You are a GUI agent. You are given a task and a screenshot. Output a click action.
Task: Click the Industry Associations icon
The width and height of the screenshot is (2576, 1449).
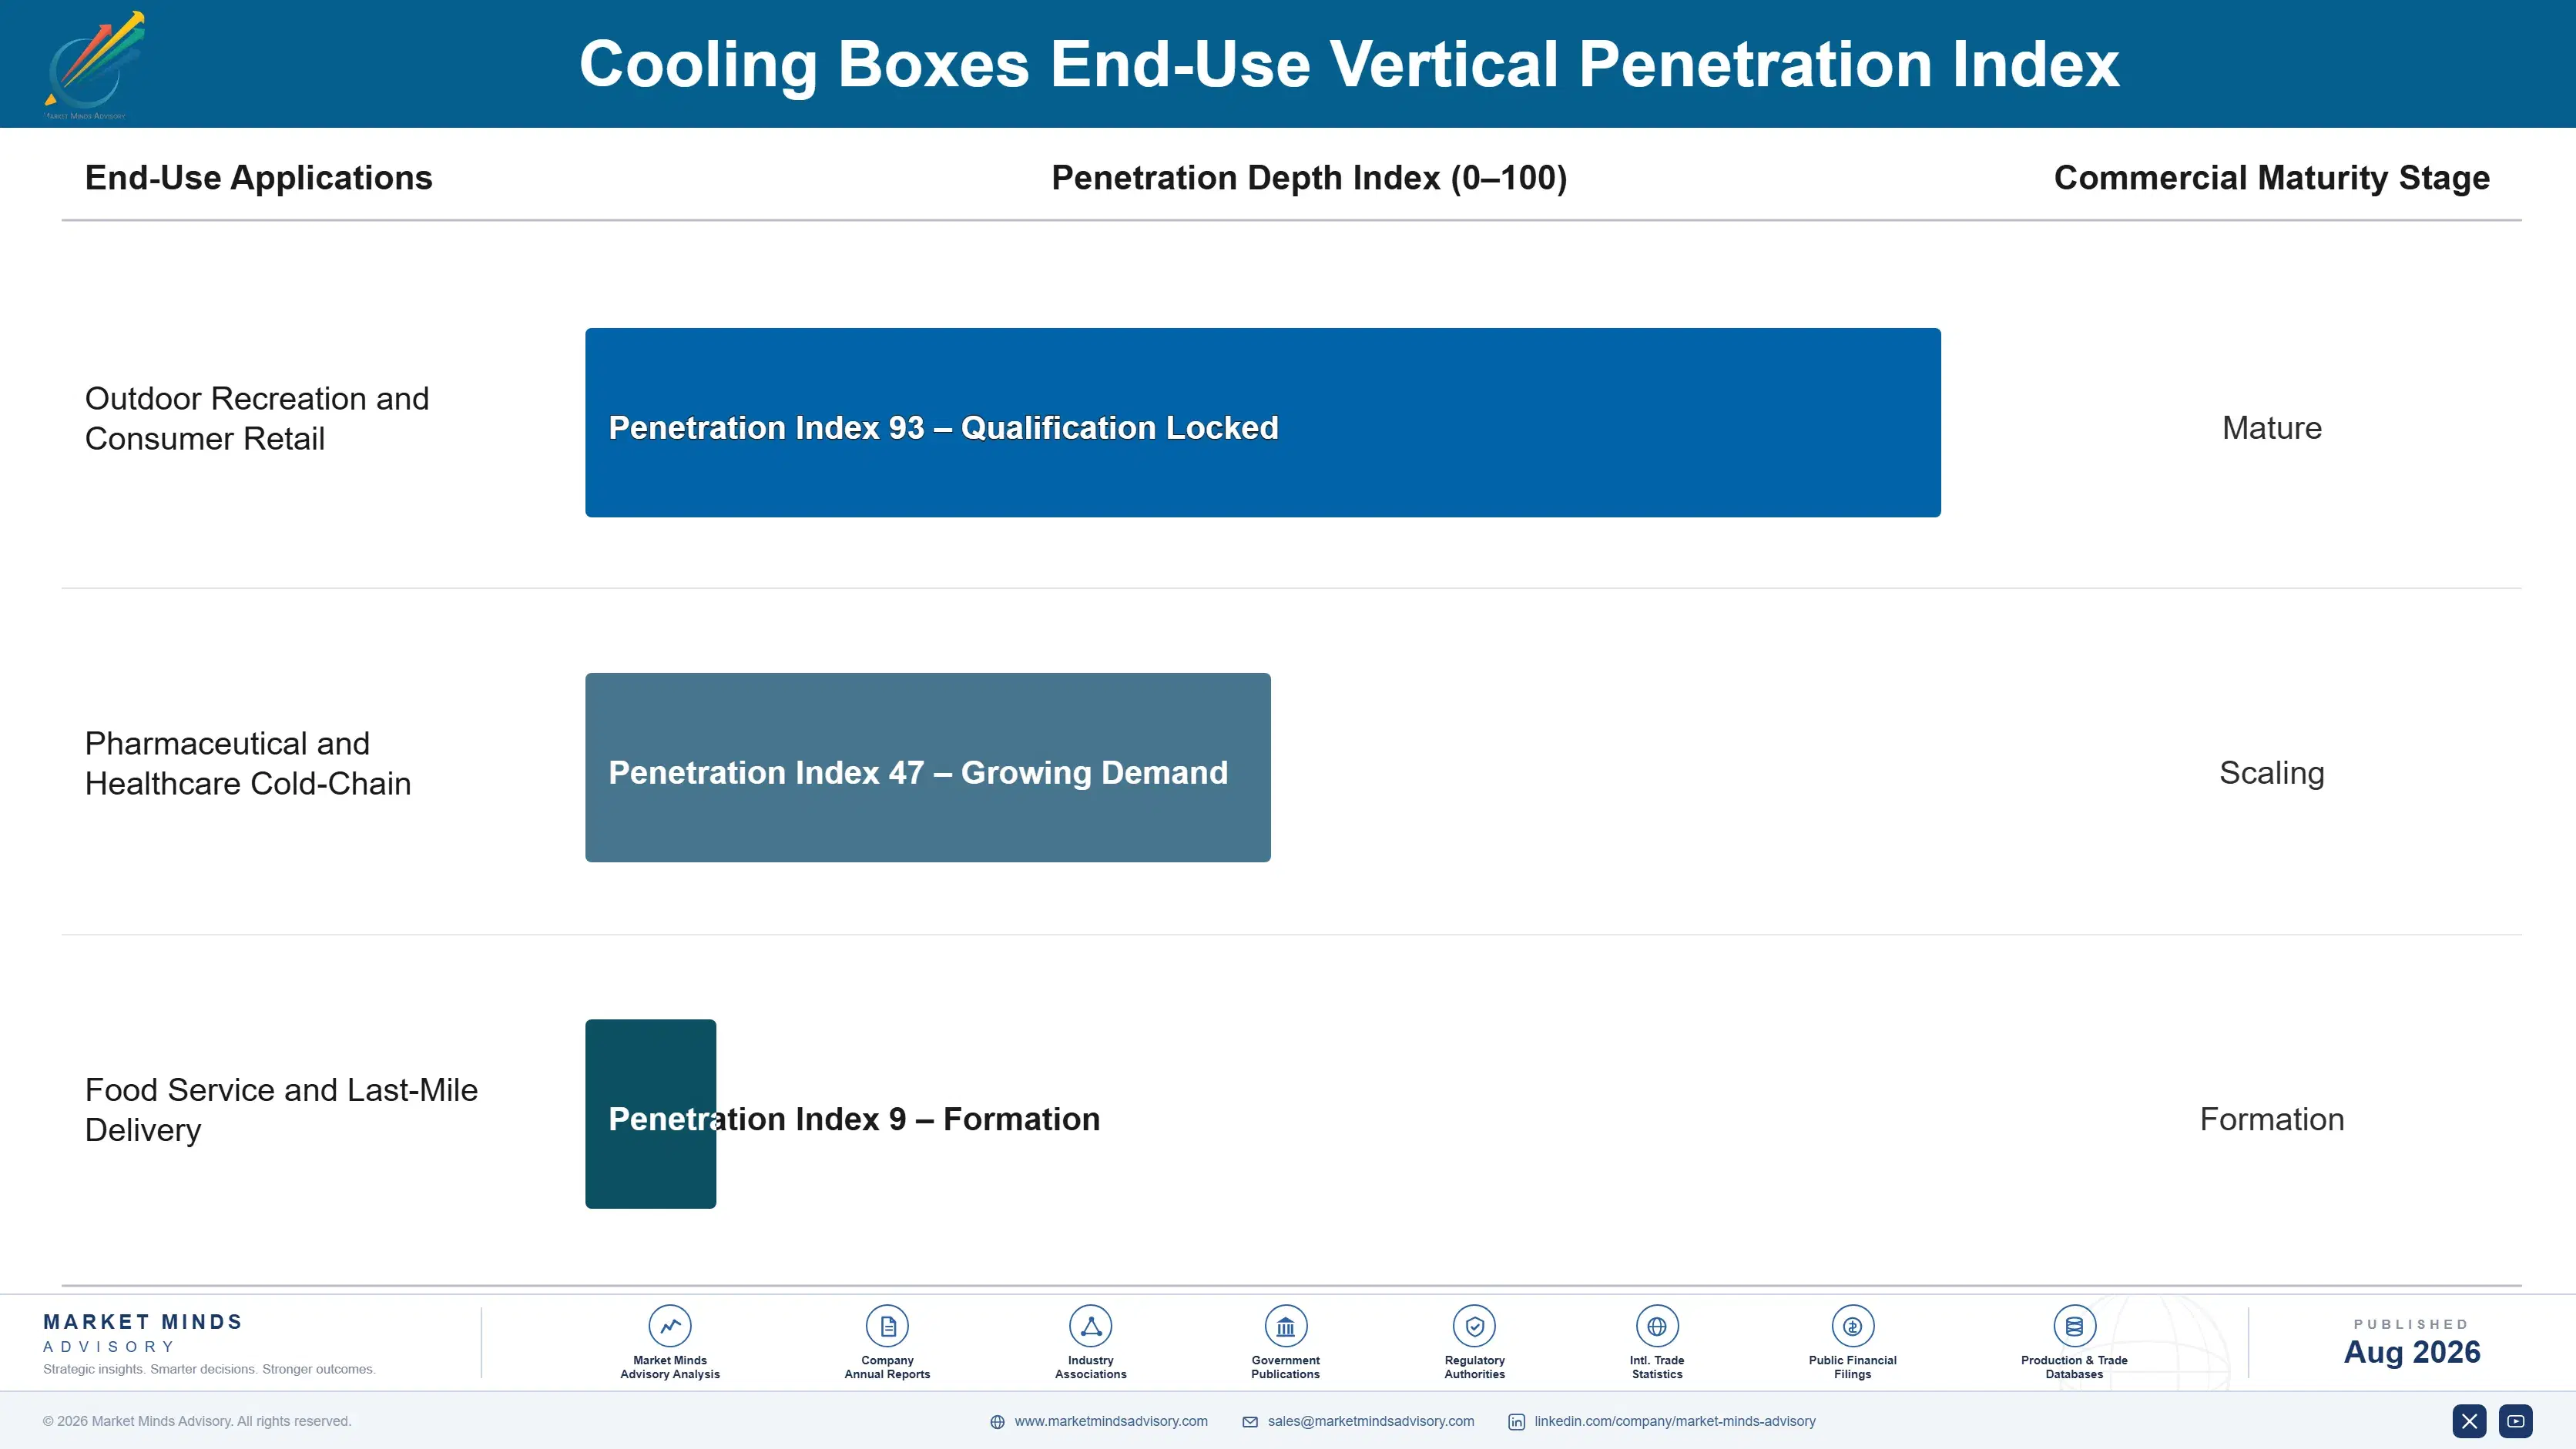[1091, 1326]
